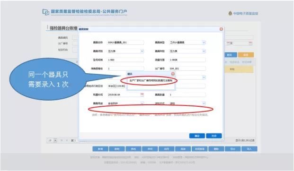Click the 使用地点行政区划 field showing 丰台区[110106]

pos(116,86)
